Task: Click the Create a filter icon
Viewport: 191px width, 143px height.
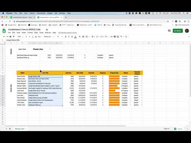Action: [x=121, y=37]
